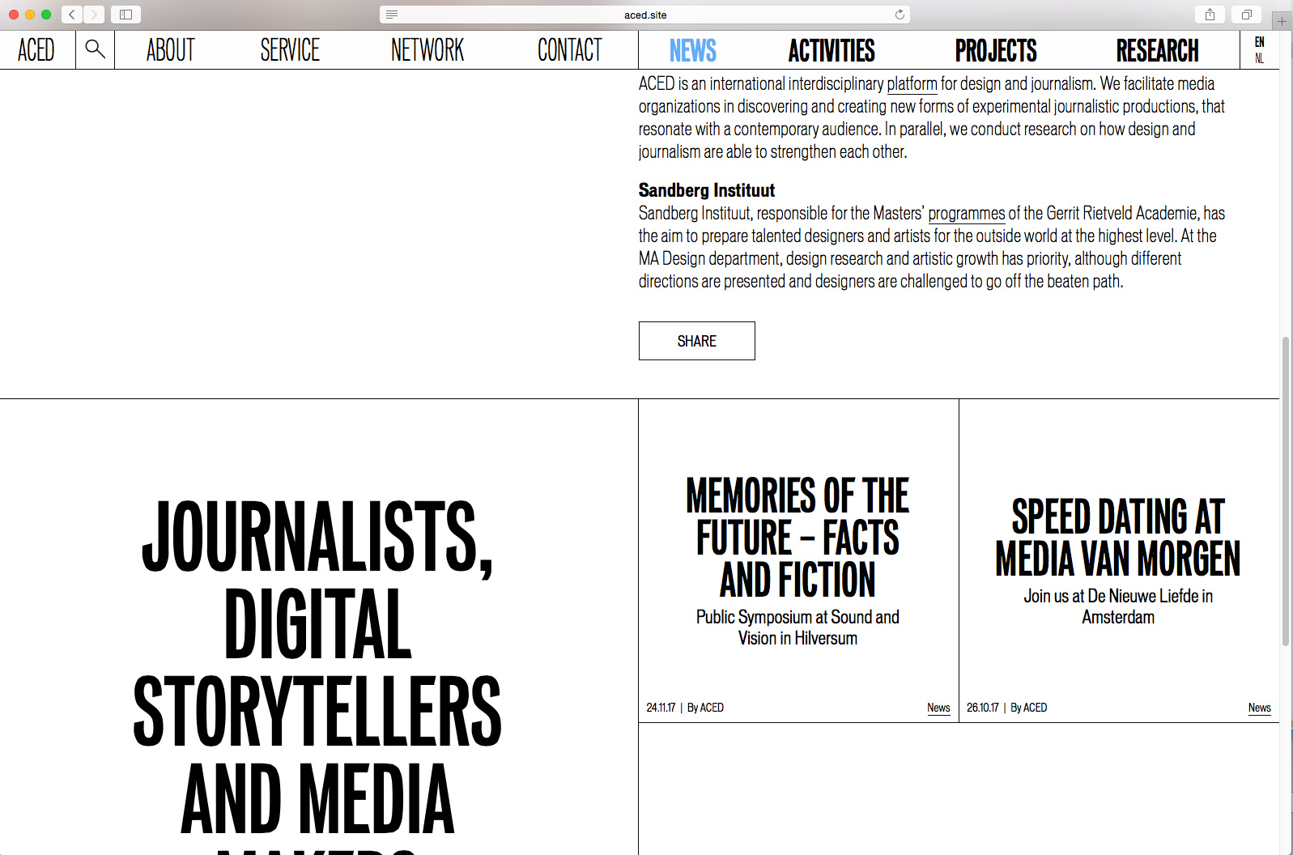This screenshot has height=855, width=1293.
Task: Open a new tab with plus button
Action: pos(1282,21)
